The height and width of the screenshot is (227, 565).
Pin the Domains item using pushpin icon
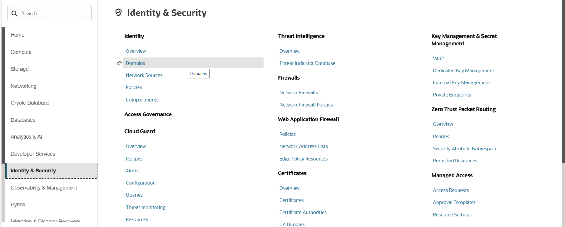119,63
